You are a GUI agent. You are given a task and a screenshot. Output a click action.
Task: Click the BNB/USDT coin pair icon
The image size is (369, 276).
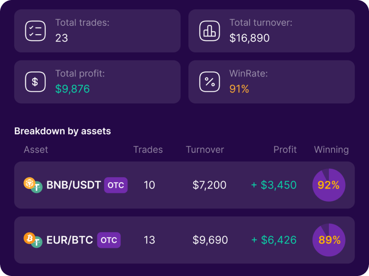[x=33, y=185]
